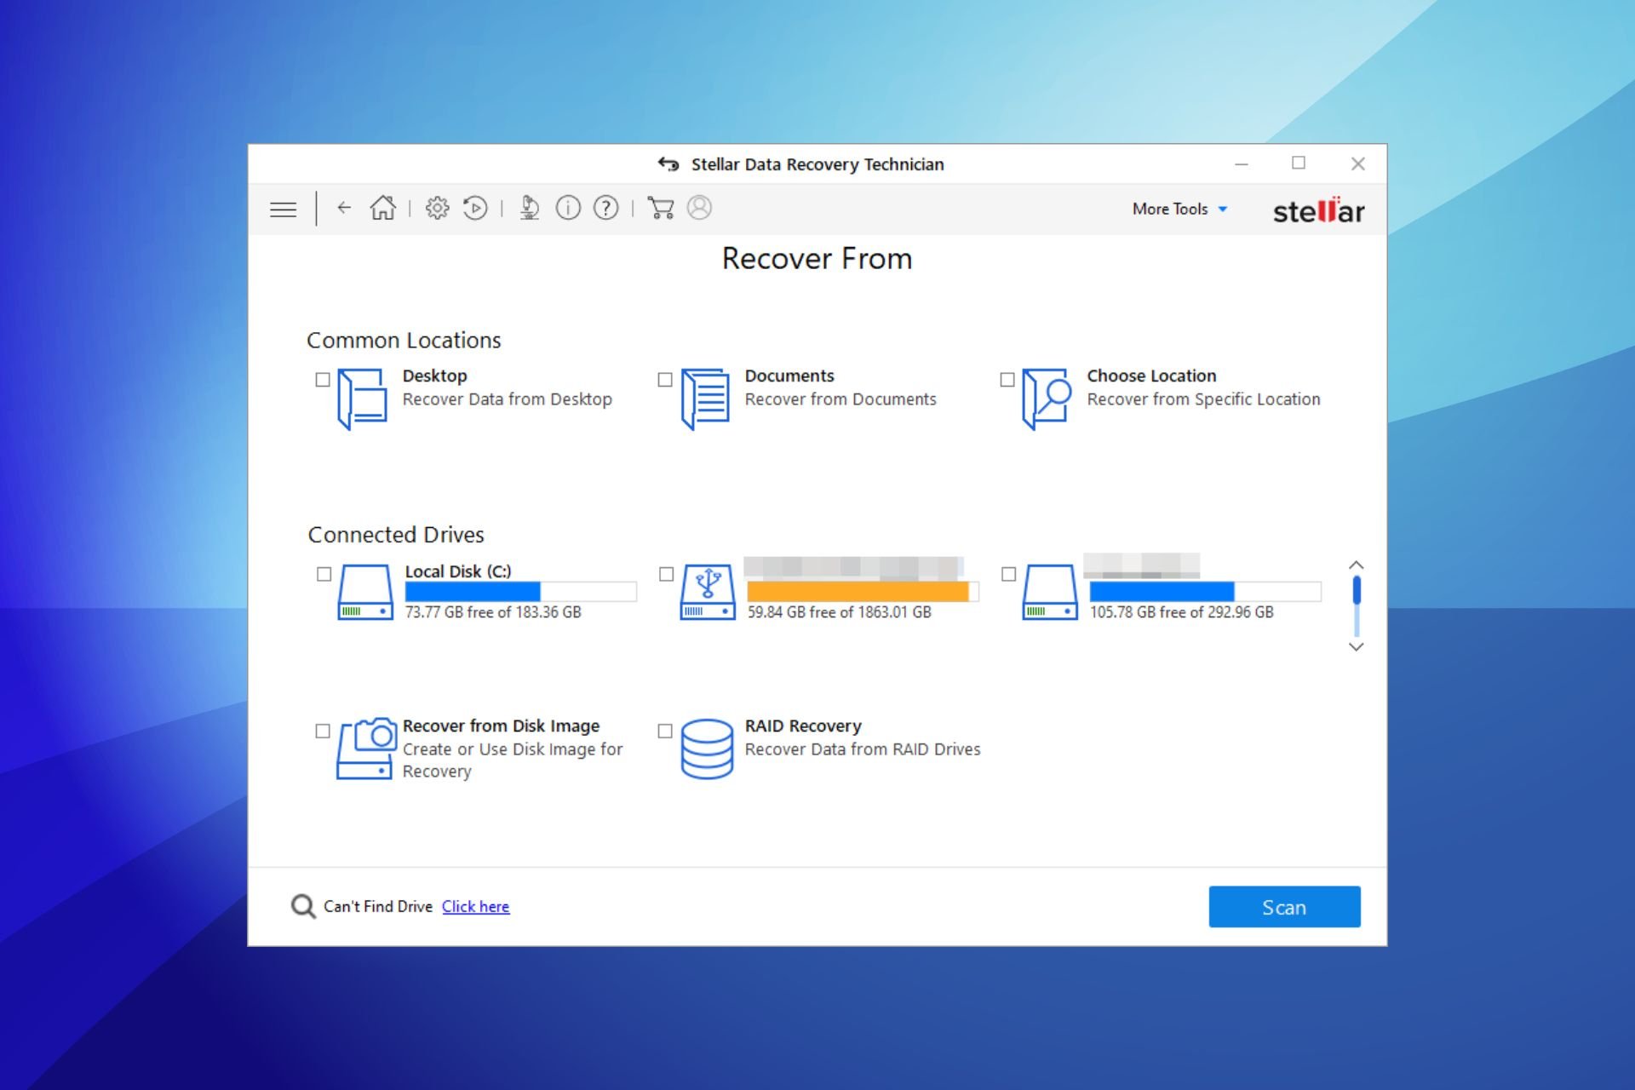
Task: Expand the More Tools dropdown
Action: pyautogui.click(x=1179, y=209)
